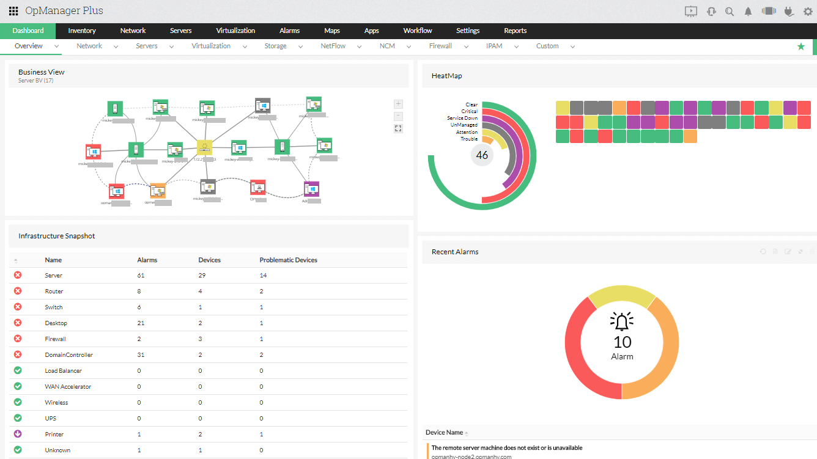This screenshot has width=817, height=459.
Task: Open the headset support icon
Action: (x=711, y=11)
